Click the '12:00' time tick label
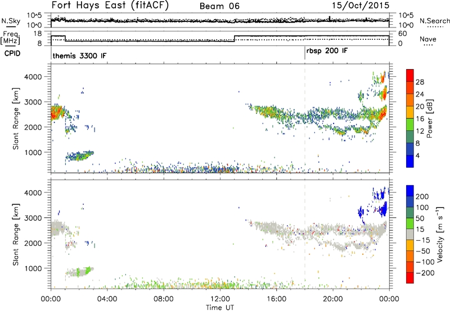 (x=220, y=299)
